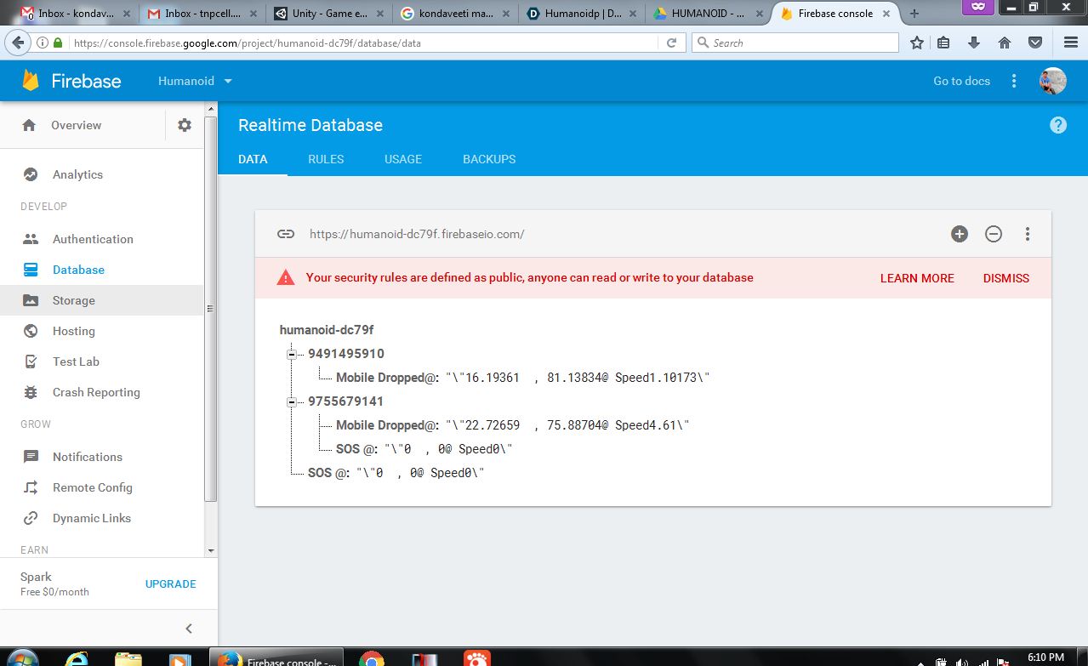Dismiss the security rules warning

pos(1006,278)
